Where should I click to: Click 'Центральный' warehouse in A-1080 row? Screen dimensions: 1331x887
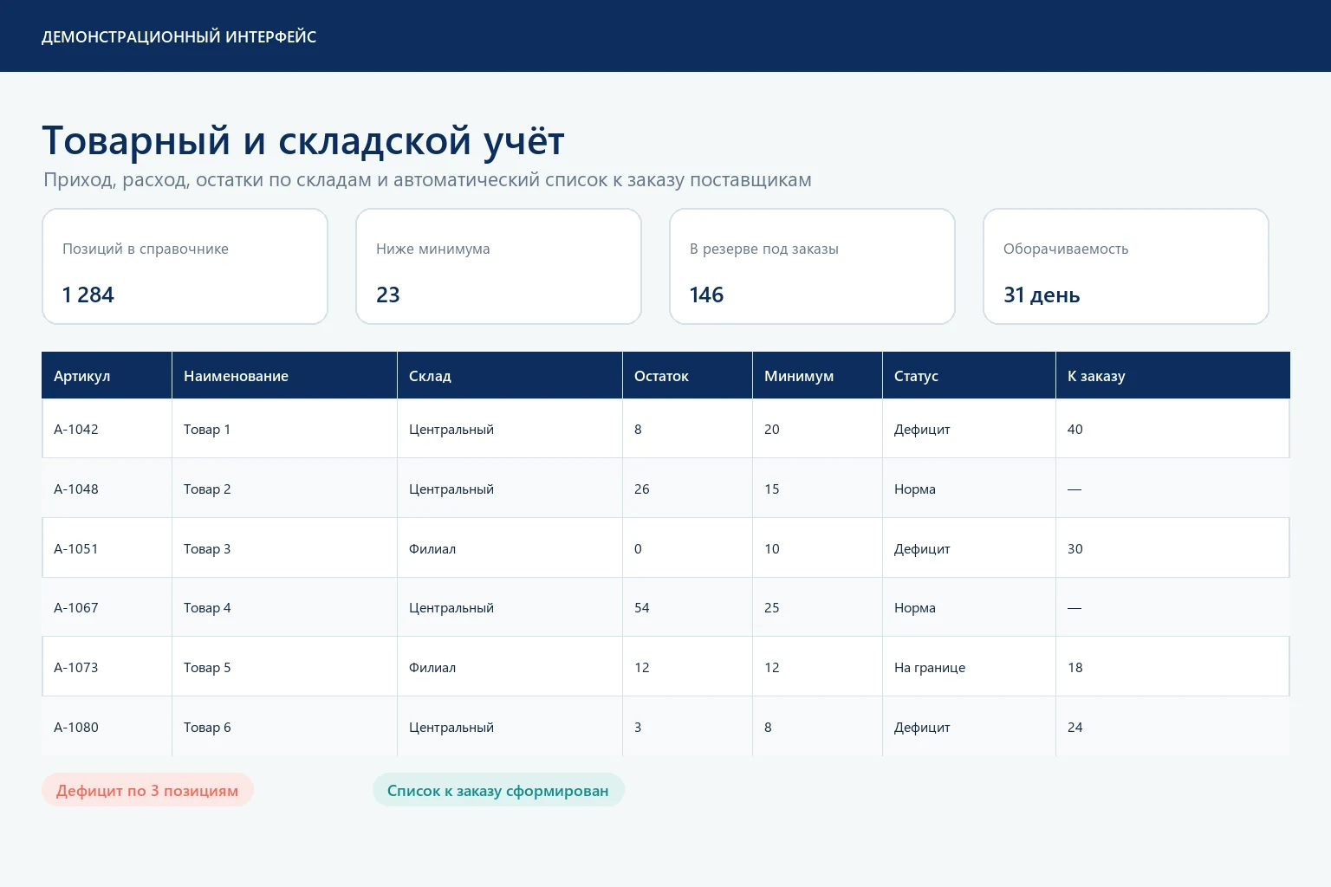[x=451, y=727]
